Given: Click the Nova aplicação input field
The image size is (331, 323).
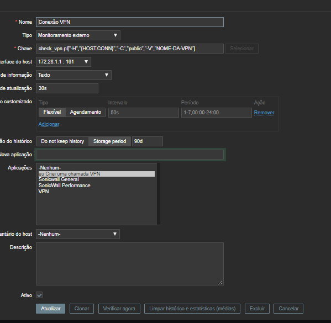Looking at the screenshot, I should pos(130,155).
